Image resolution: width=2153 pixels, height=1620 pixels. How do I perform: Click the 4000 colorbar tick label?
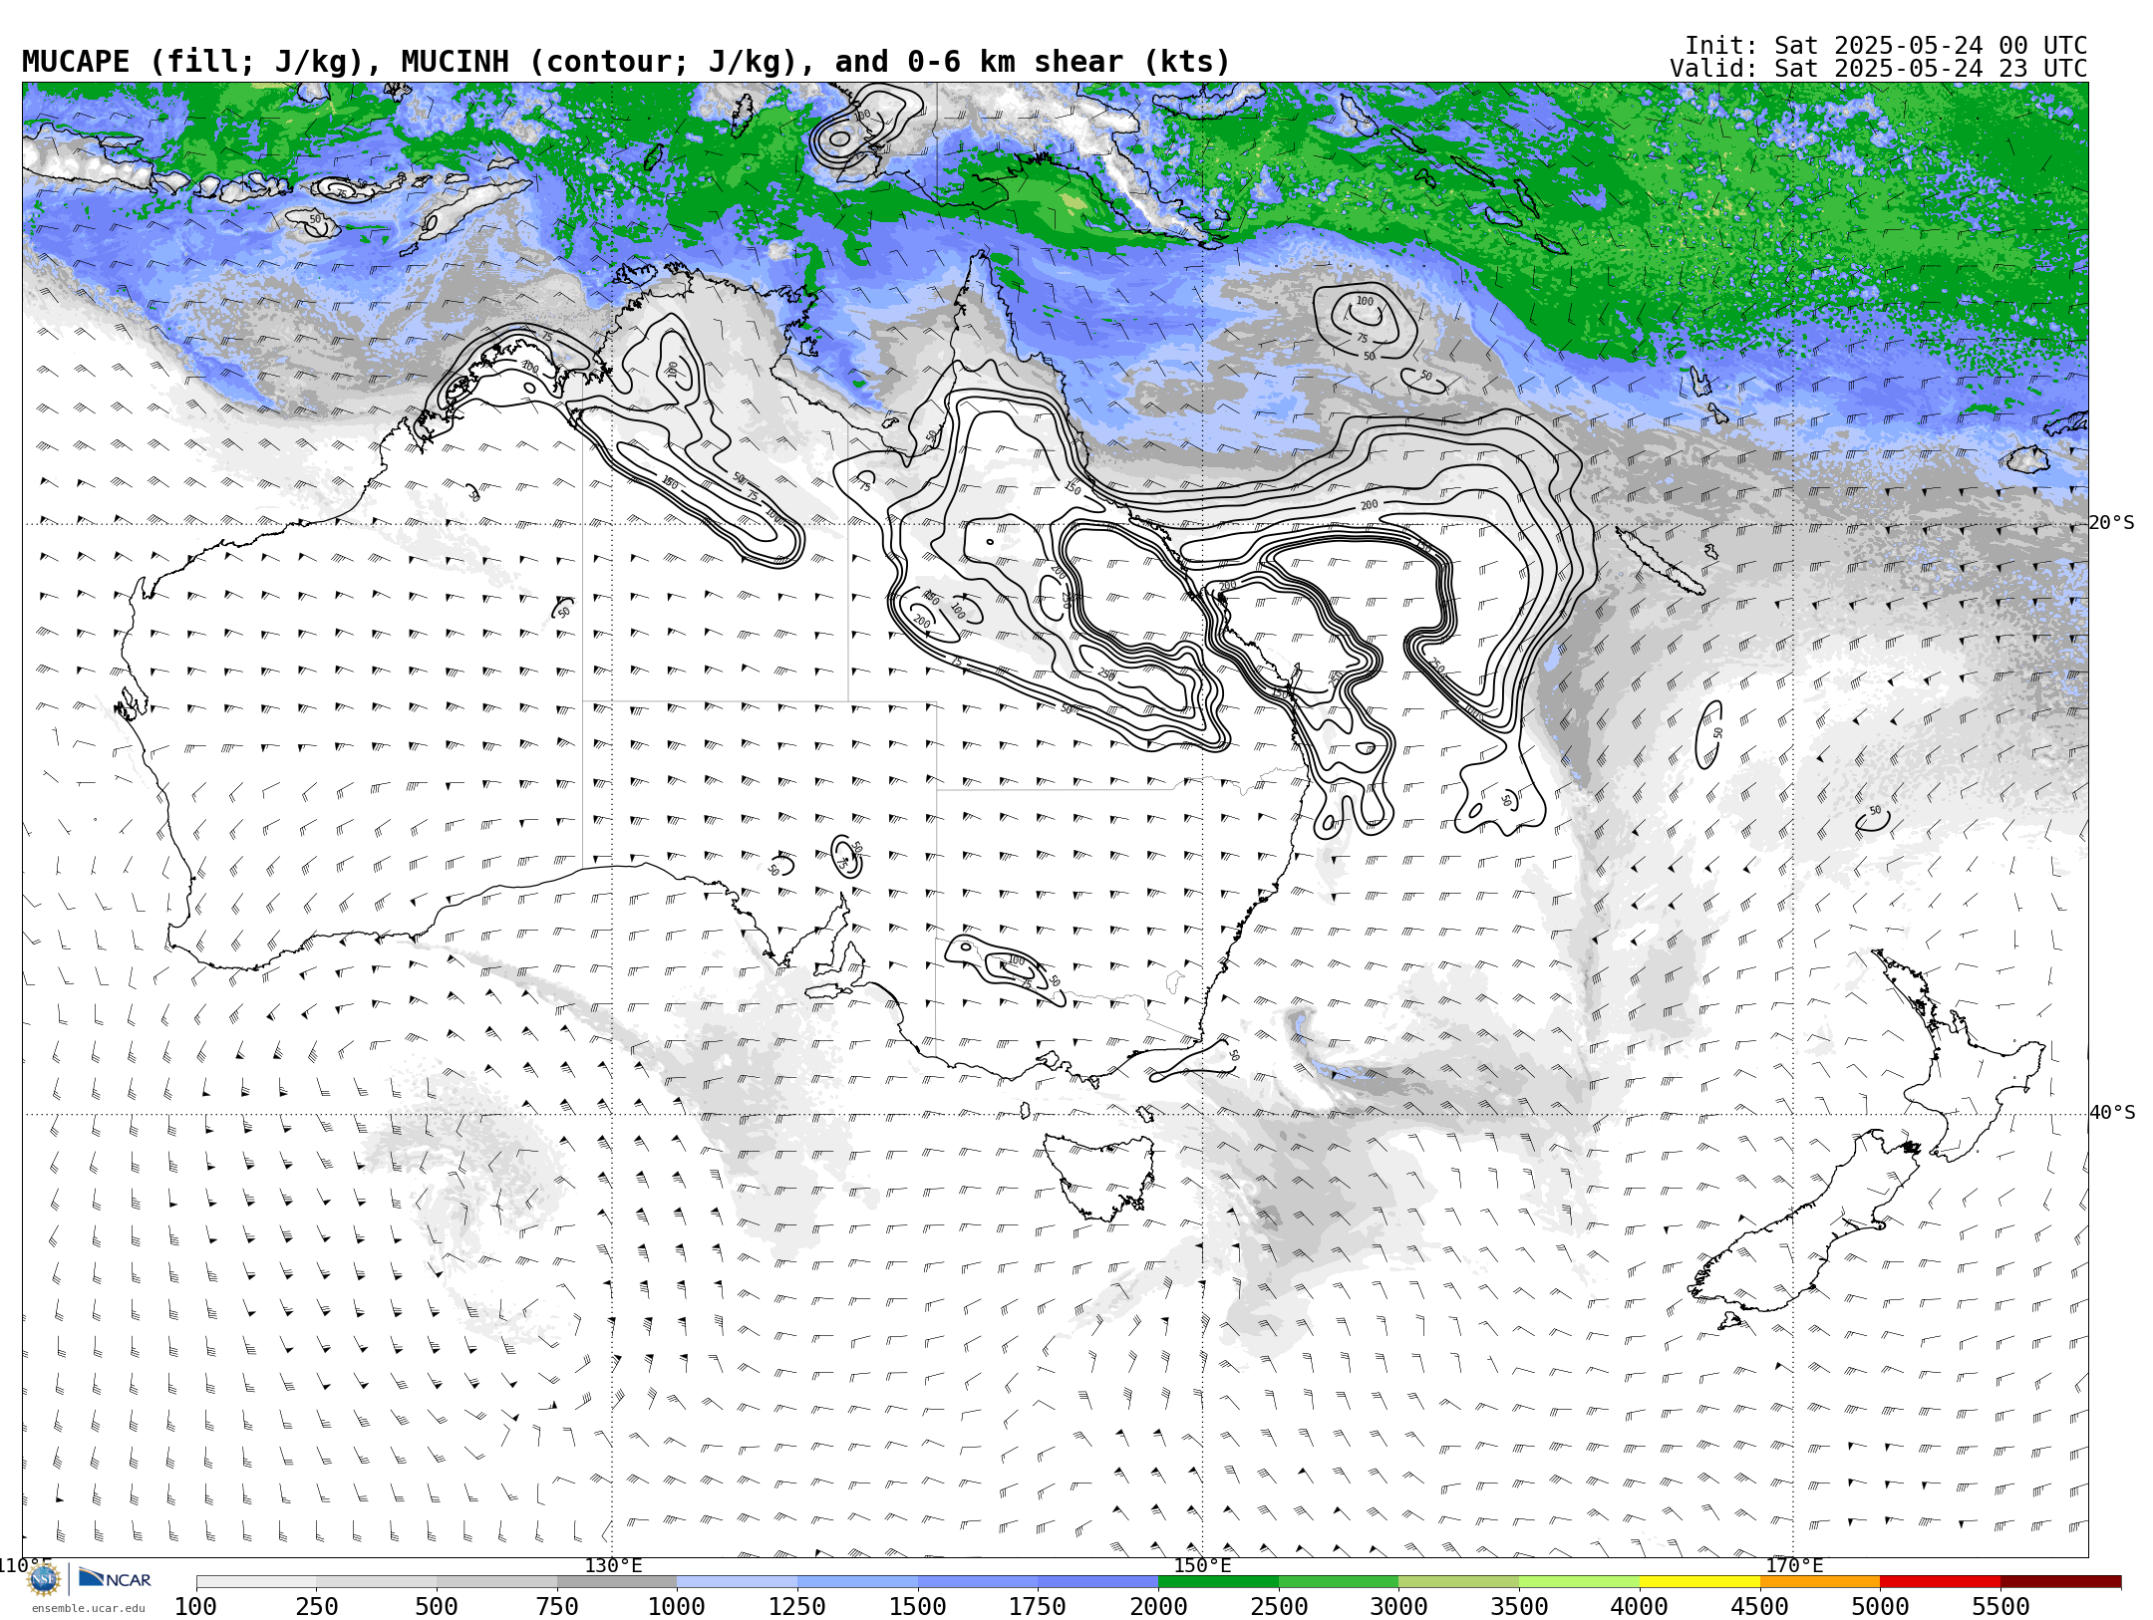click(x=1640, y=1606)
